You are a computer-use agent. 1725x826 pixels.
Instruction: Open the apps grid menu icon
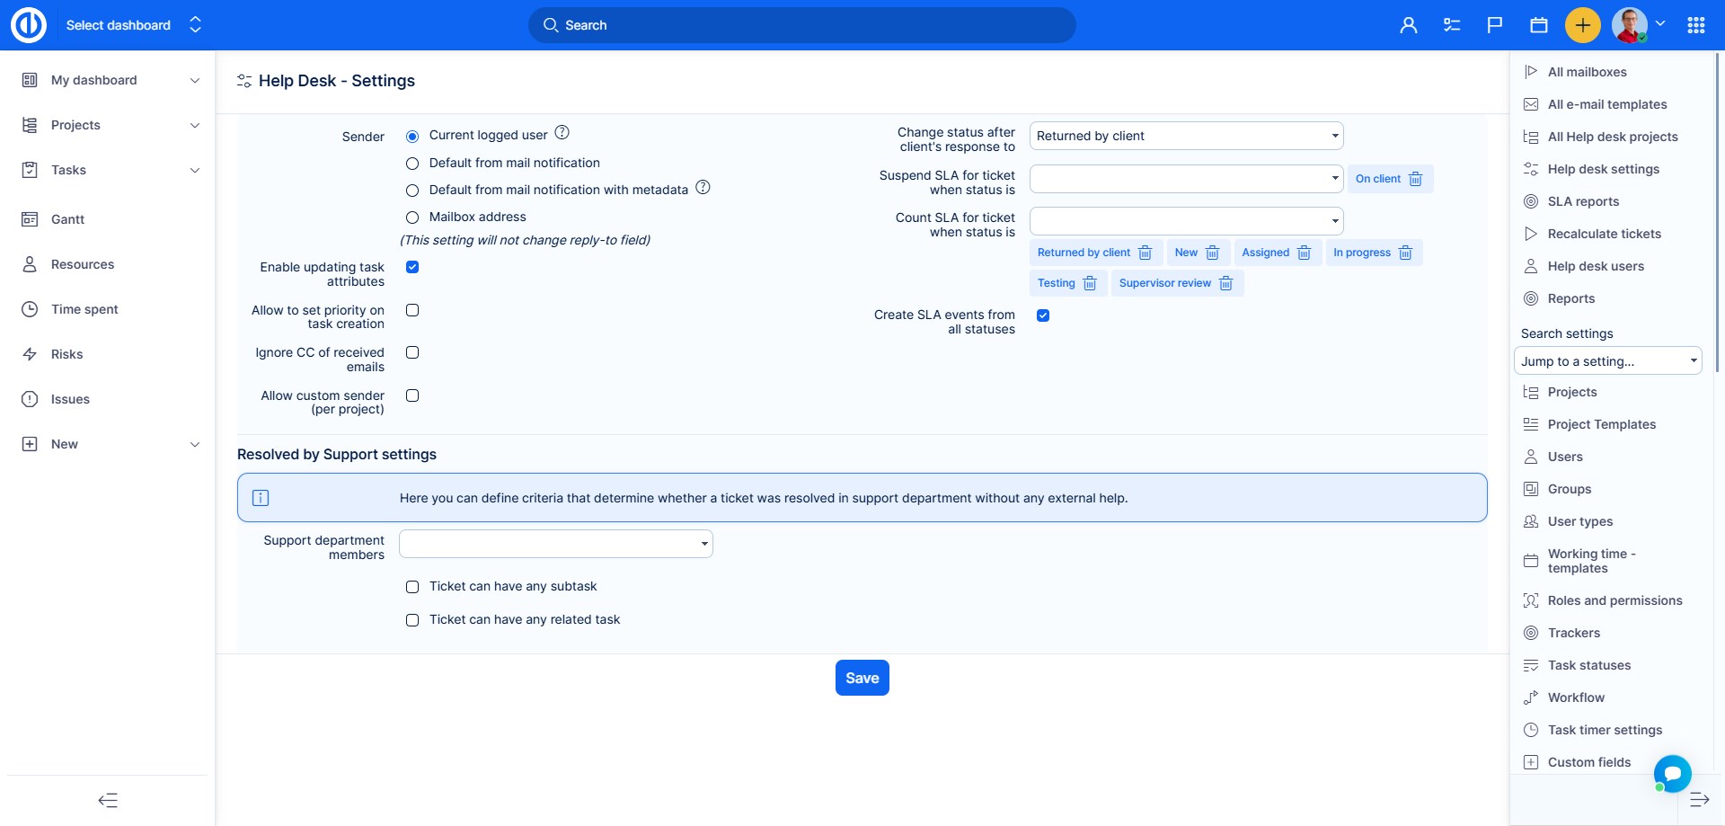coord(1695,25)
